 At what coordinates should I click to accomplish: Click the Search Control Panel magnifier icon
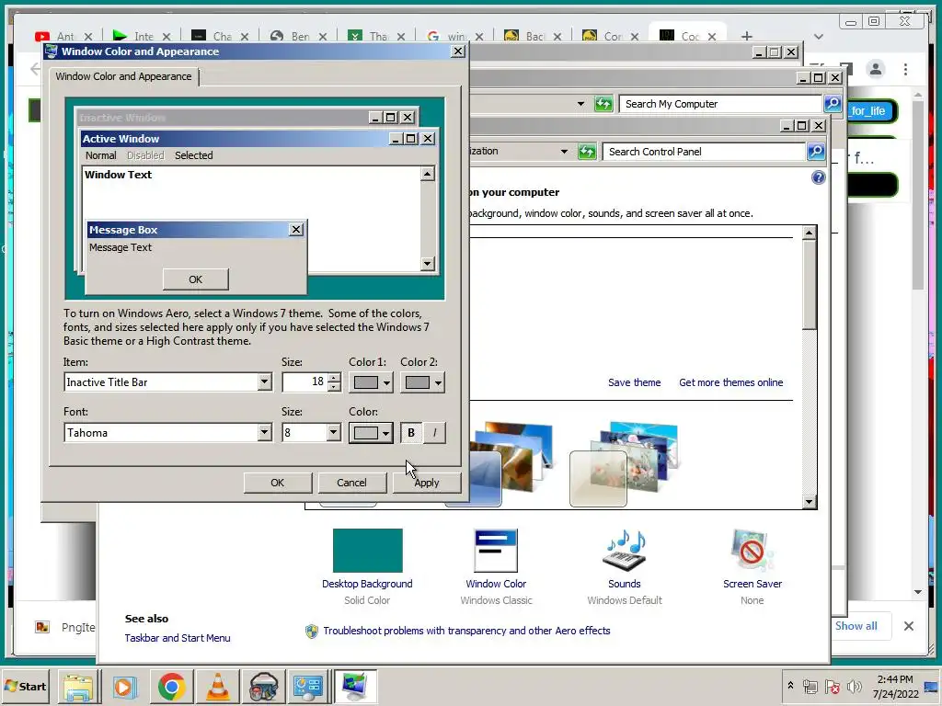pyautogui.click(x=816, y=152)
